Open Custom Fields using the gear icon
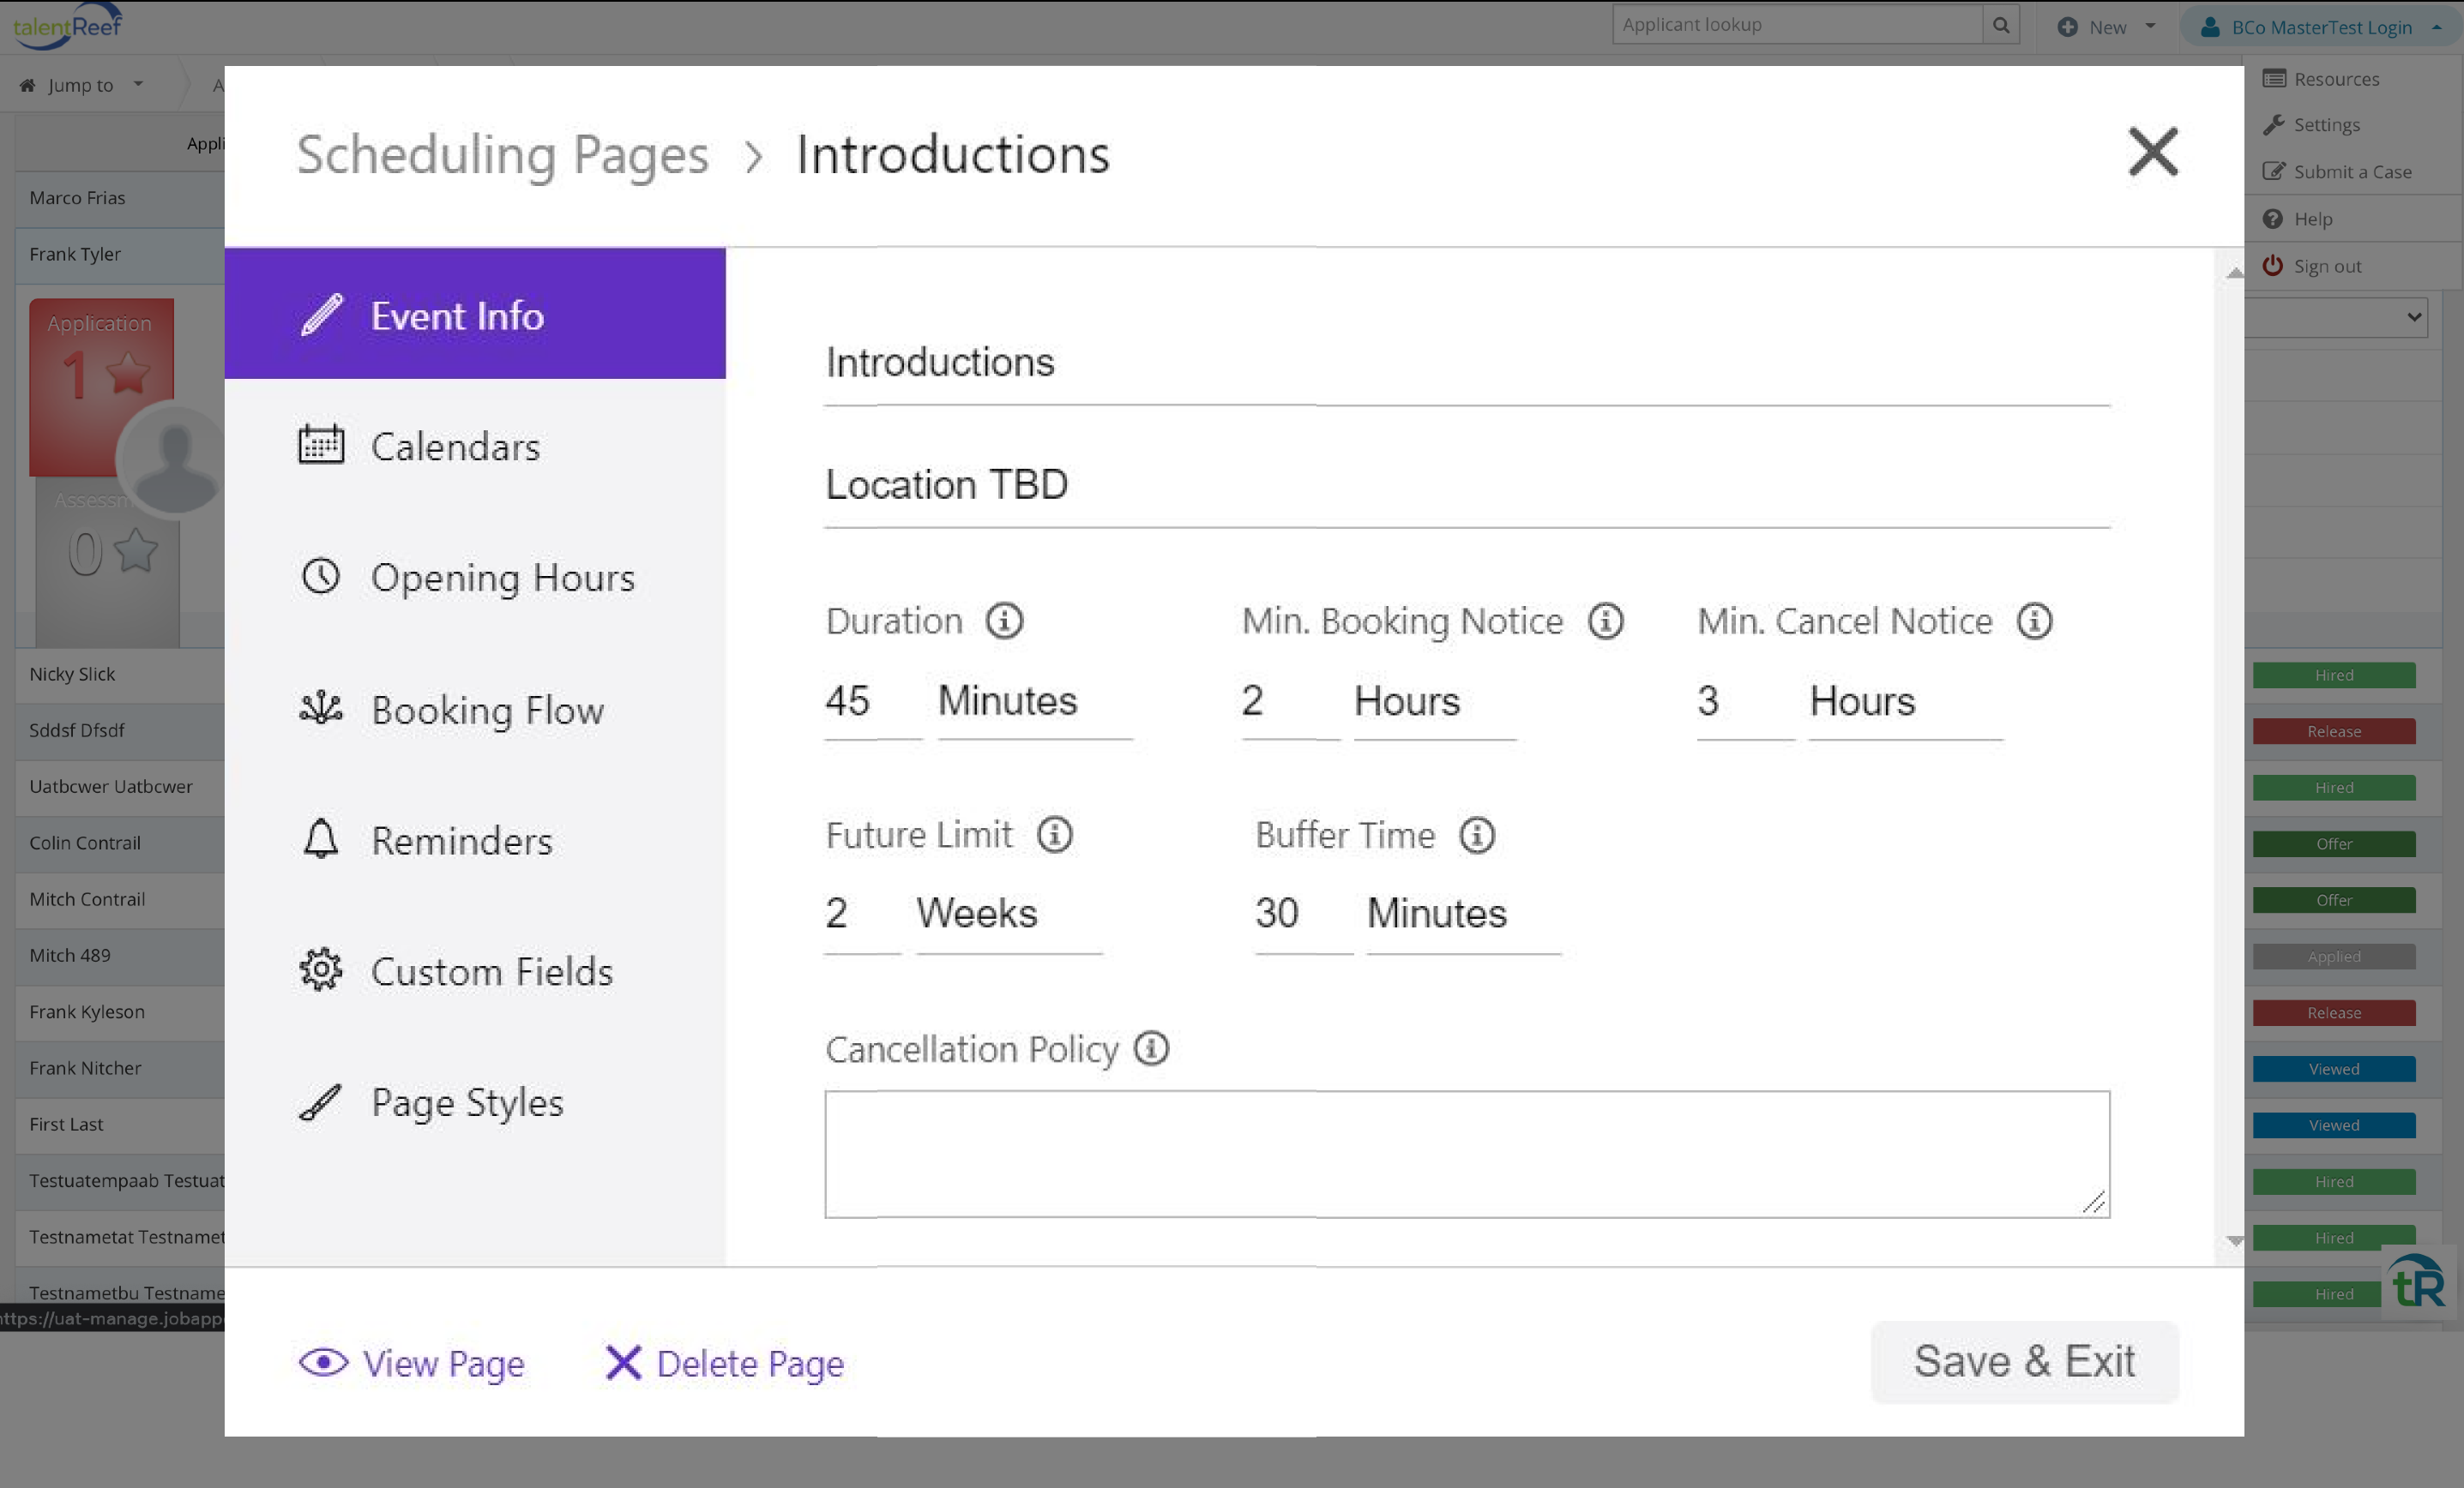The width and height of the screenshot is (2464, 1488). [x=320, y=969]
